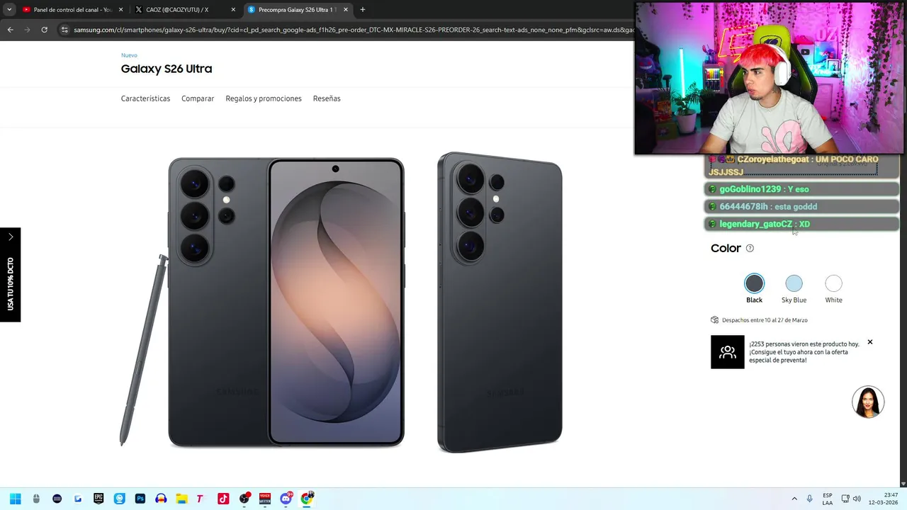Screen dimensions: 907x510
Task: Open a new browser tab
Action: pos(363,10)
